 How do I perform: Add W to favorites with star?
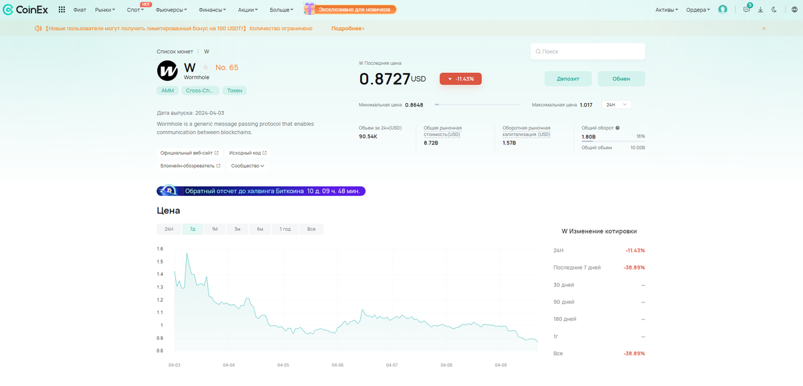pyautogui.click(x=205, y=68)
